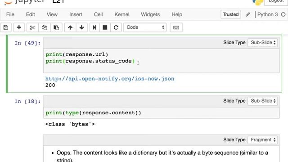Image resolution: width=288 pixels, height=162 pixels.
Task: Open the Edit menu
Action: pos(30,14)
